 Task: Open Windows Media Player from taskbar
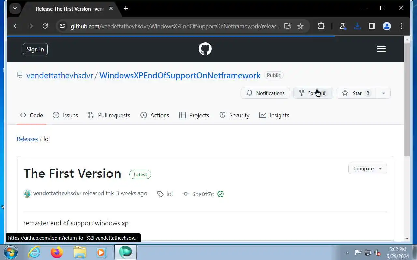coord(101,252)
